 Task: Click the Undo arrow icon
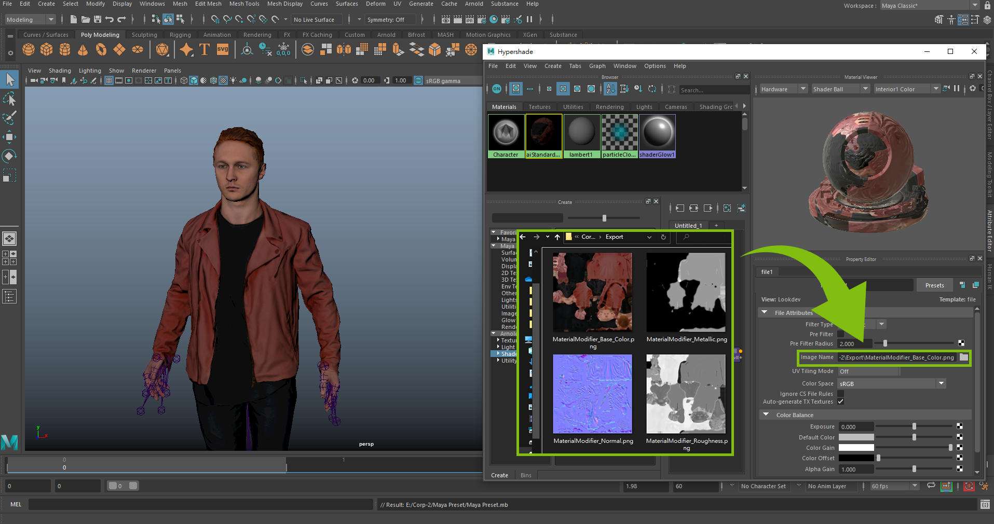tap(110, 19)
